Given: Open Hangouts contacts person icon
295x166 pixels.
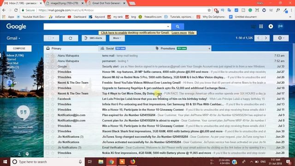Looking at the screenshot, I should tap(19, 154).
